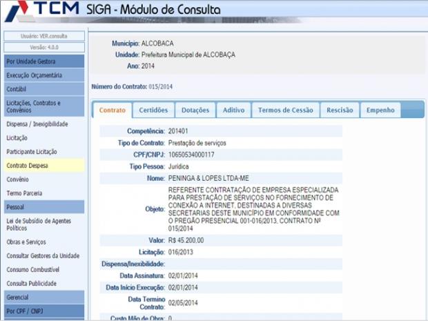
Task: Click the Tipo de Contrato value Prestação de serviços
Action: pos(197,143)
